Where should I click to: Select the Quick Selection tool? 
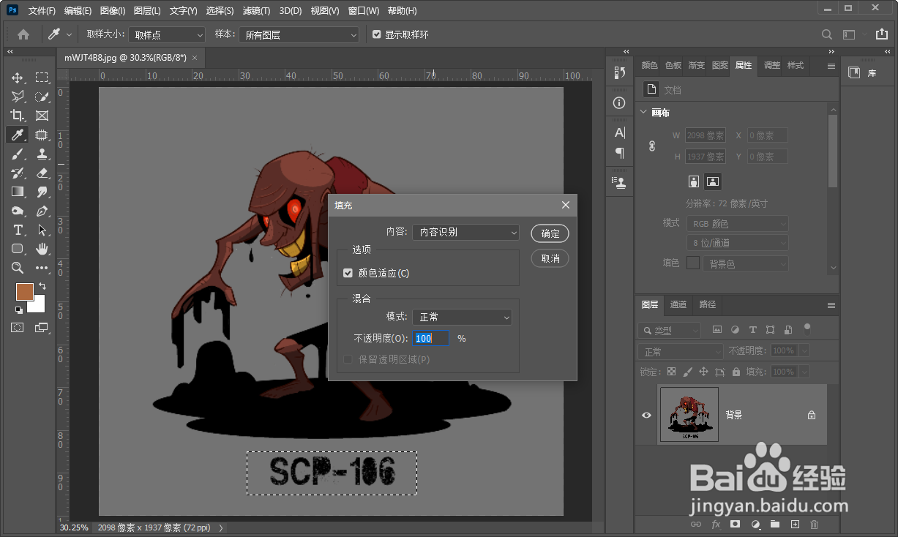pos(42,97)
